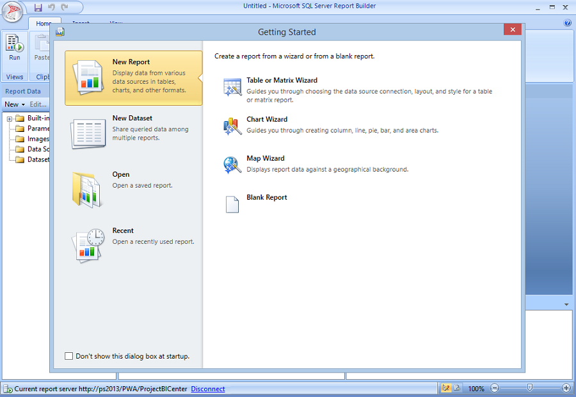The image size is (576, 397).
Task: Open the Home ribbon tab
Action: pyautogui.click(x=44, y=24)
